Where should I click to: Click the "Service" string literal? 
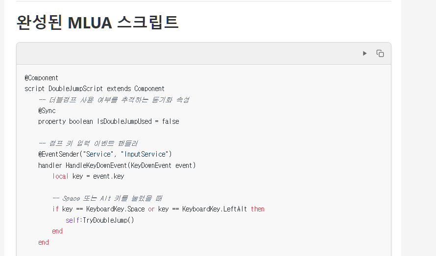98,154
